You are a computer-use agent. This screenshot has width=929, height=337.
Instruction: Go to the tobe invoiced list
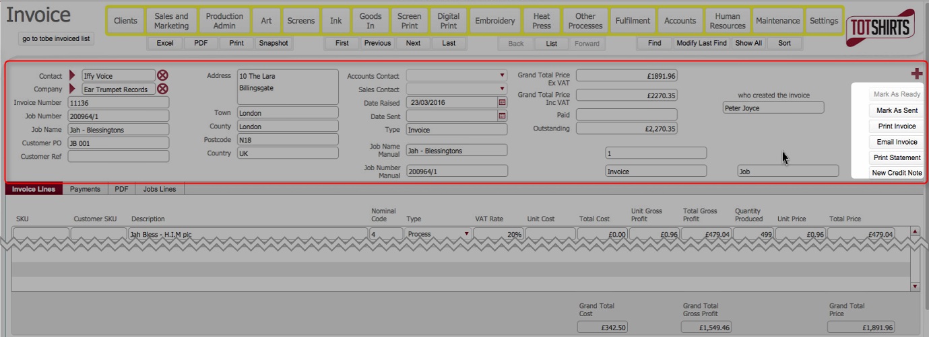[56, 38]
